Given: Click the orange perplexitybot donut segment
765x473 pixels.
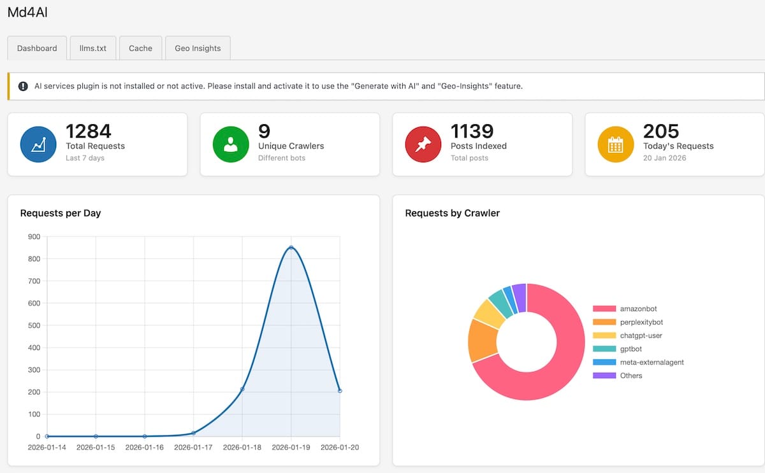Looking at the screenshot, I should point(482,341).
